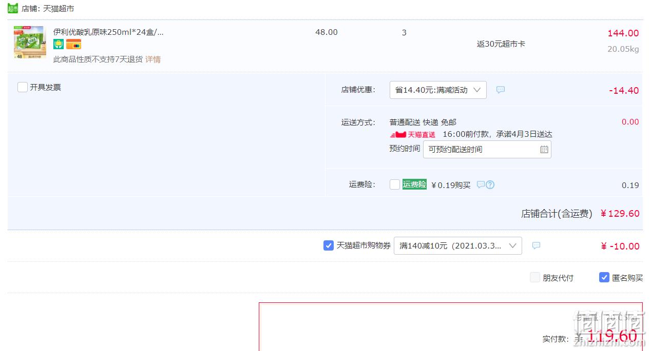
Task: Click the subtotal 144.00
Action: point(623,33)
